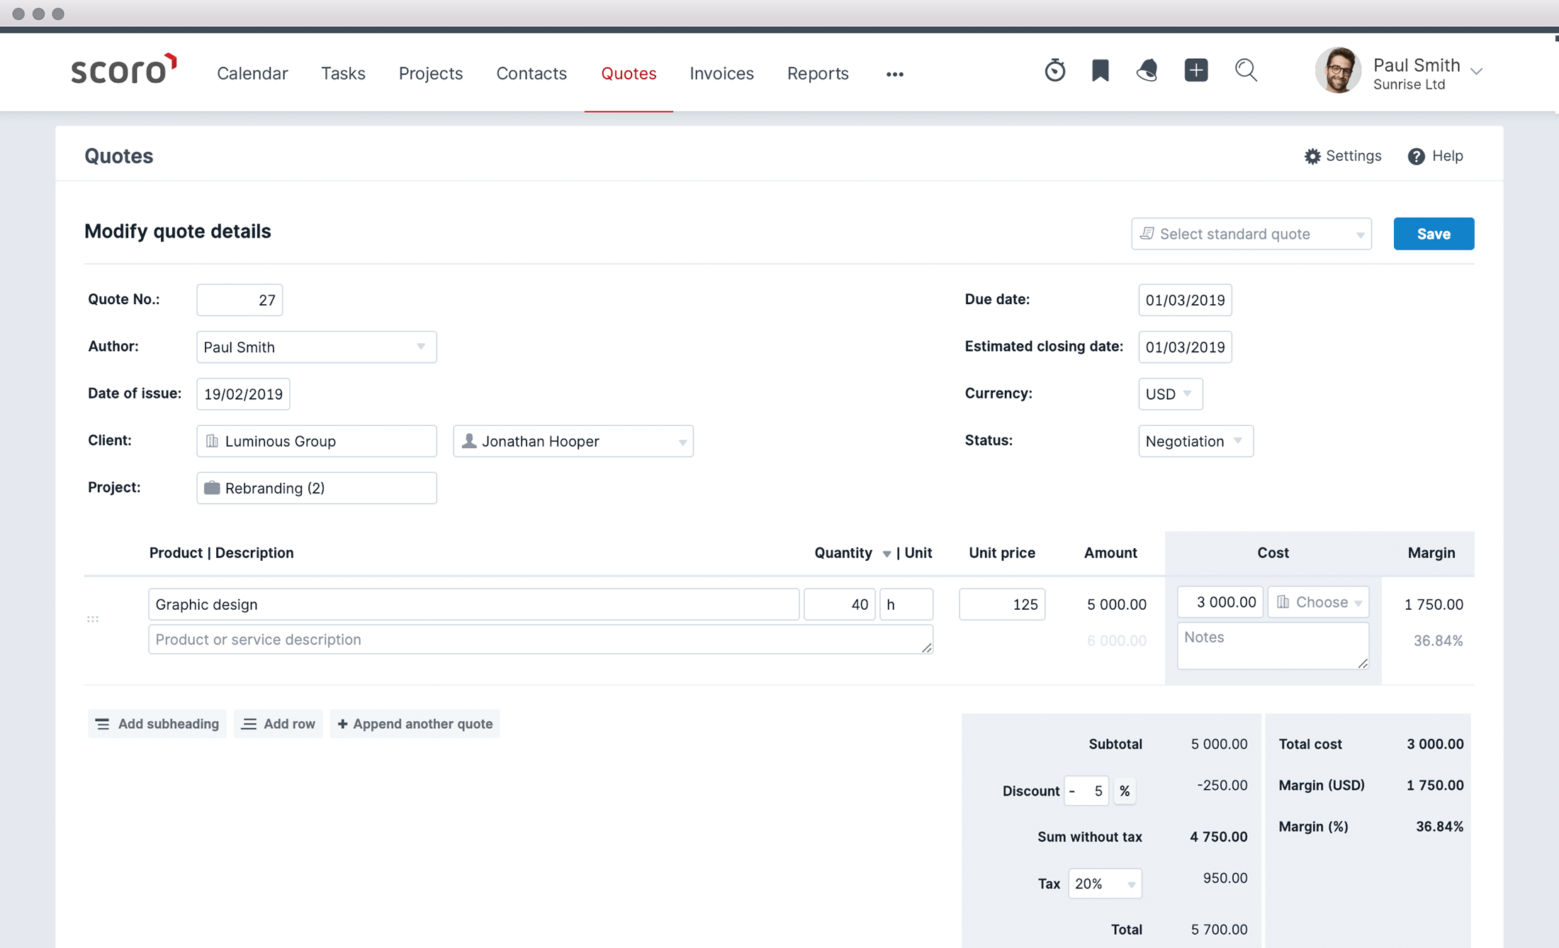Screen dimensions: 1559x948
Task: Click the briefcase icon in Project field
Action: (x=211, y=488)
